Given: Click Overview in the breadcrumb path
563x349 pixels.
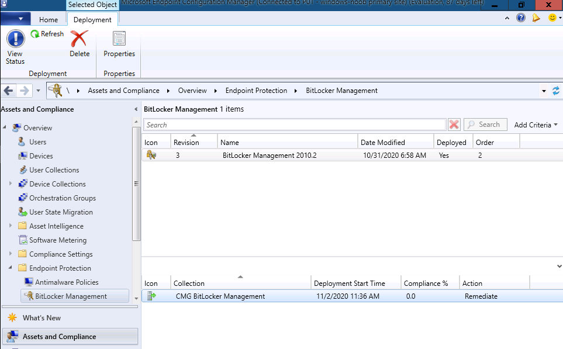Looking at the screenshot, I should coord(192,91).
